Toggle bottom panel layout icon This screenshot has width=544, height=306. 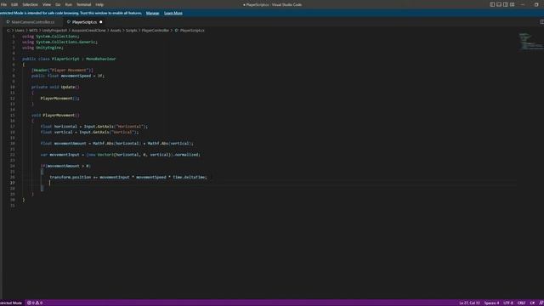pyautogui.click(x=499, y=4)
